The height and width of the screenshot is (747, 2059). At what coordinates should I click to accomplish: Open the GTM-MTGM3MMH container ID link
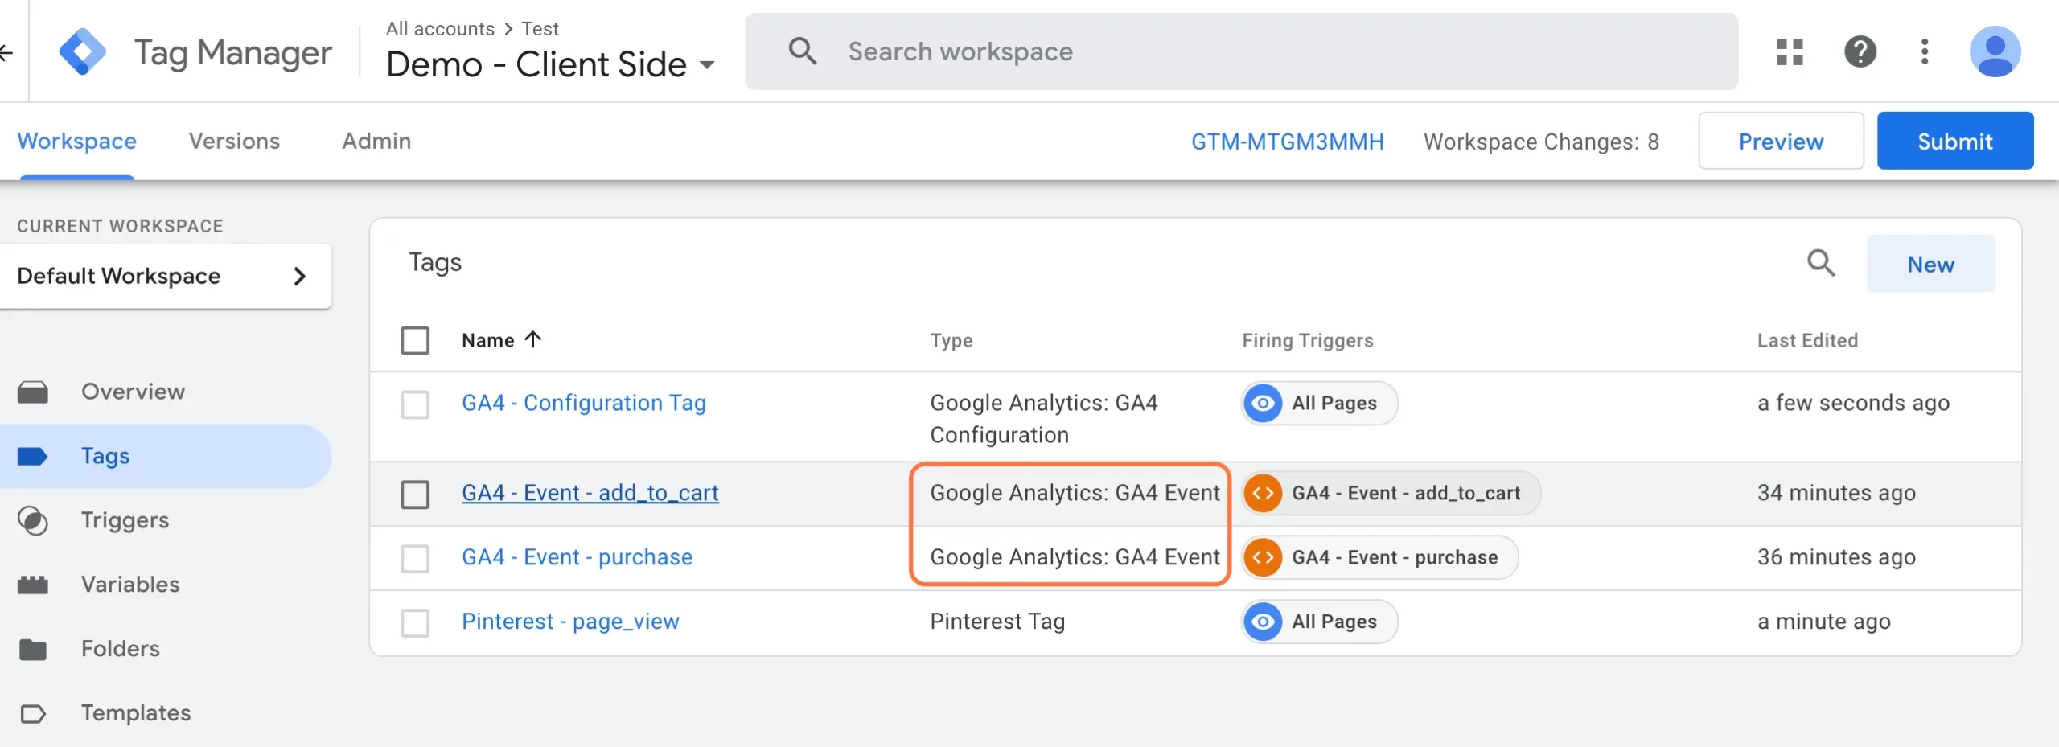(1287, 142)
